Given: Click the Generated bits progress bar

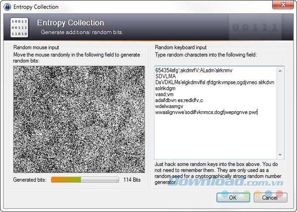Looking at the screenshot, I should 85,180.
